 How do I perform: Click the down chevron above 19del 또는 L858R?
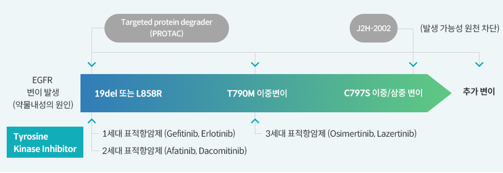(92, 65)
